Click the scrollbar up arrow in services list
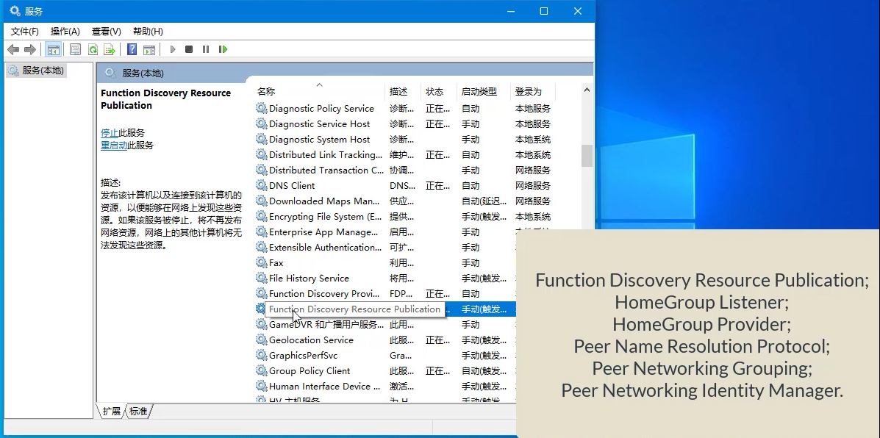The width and height of the screenshot is (880, 438). click(587, 90)
